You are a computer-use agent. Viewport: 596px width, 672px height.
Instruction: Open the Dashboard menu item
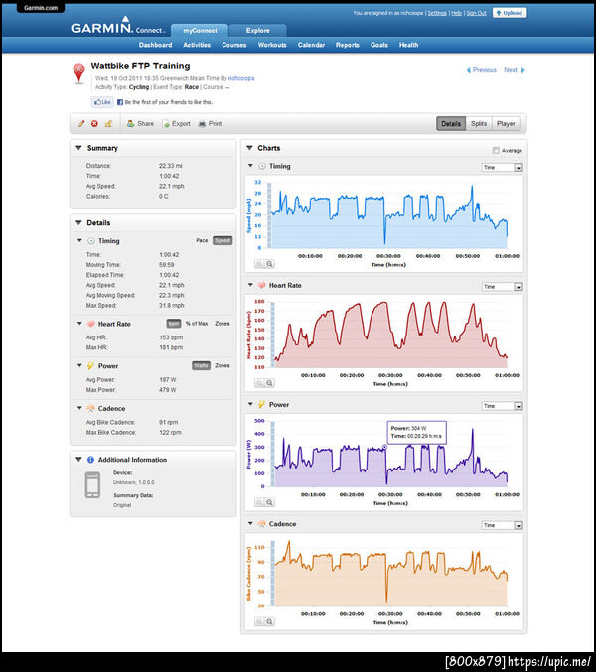155,45
